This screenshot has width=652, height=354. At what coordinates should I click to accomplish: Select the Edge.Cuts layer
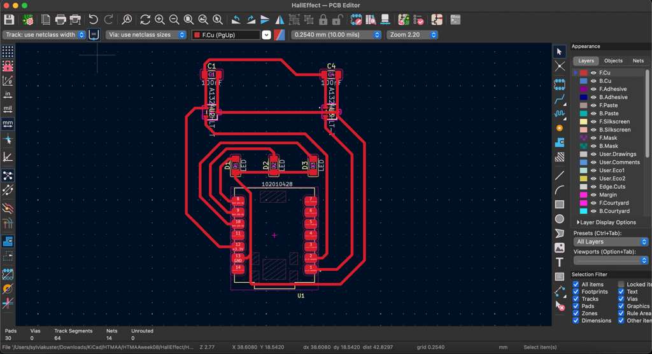[612, 187]
